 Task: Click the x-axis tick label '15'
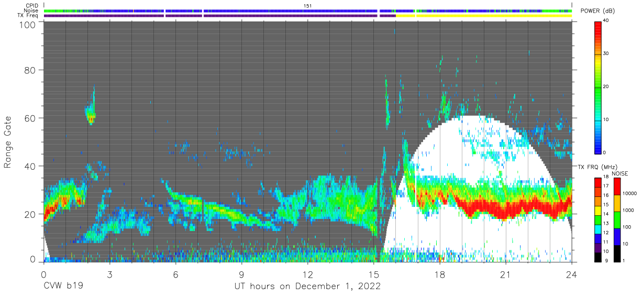click(374, 273)
